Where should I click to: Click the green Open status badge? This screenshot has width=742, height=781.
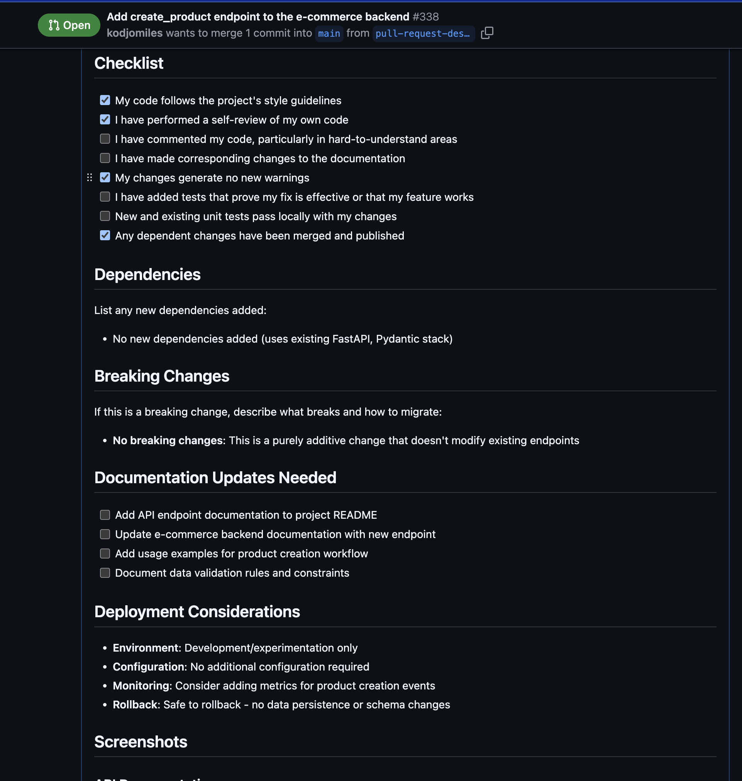pyautogui.click(x=69, y=25)
